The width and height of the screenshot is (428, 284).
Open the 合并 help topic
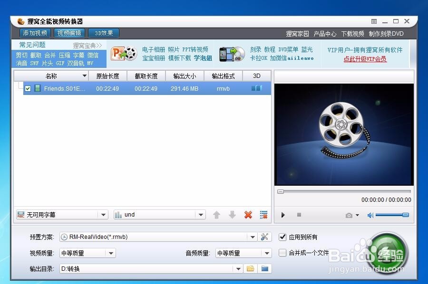[50, 56]
